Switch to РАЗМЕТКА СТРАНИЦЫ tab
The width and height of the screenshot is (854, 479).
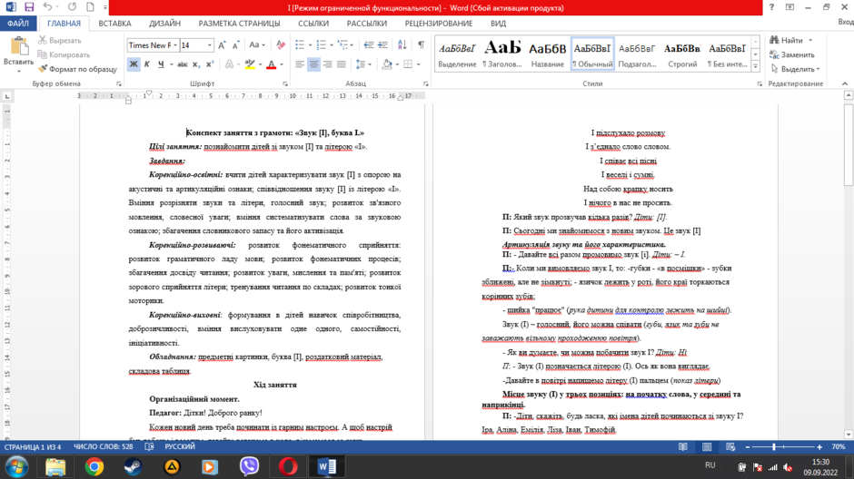click(x=239, y=24)
